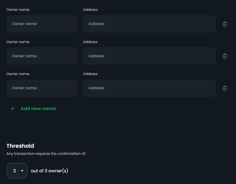Select the third owner's Address field
The width and height of the screenshot is (236, 184).
pos(149,88)
